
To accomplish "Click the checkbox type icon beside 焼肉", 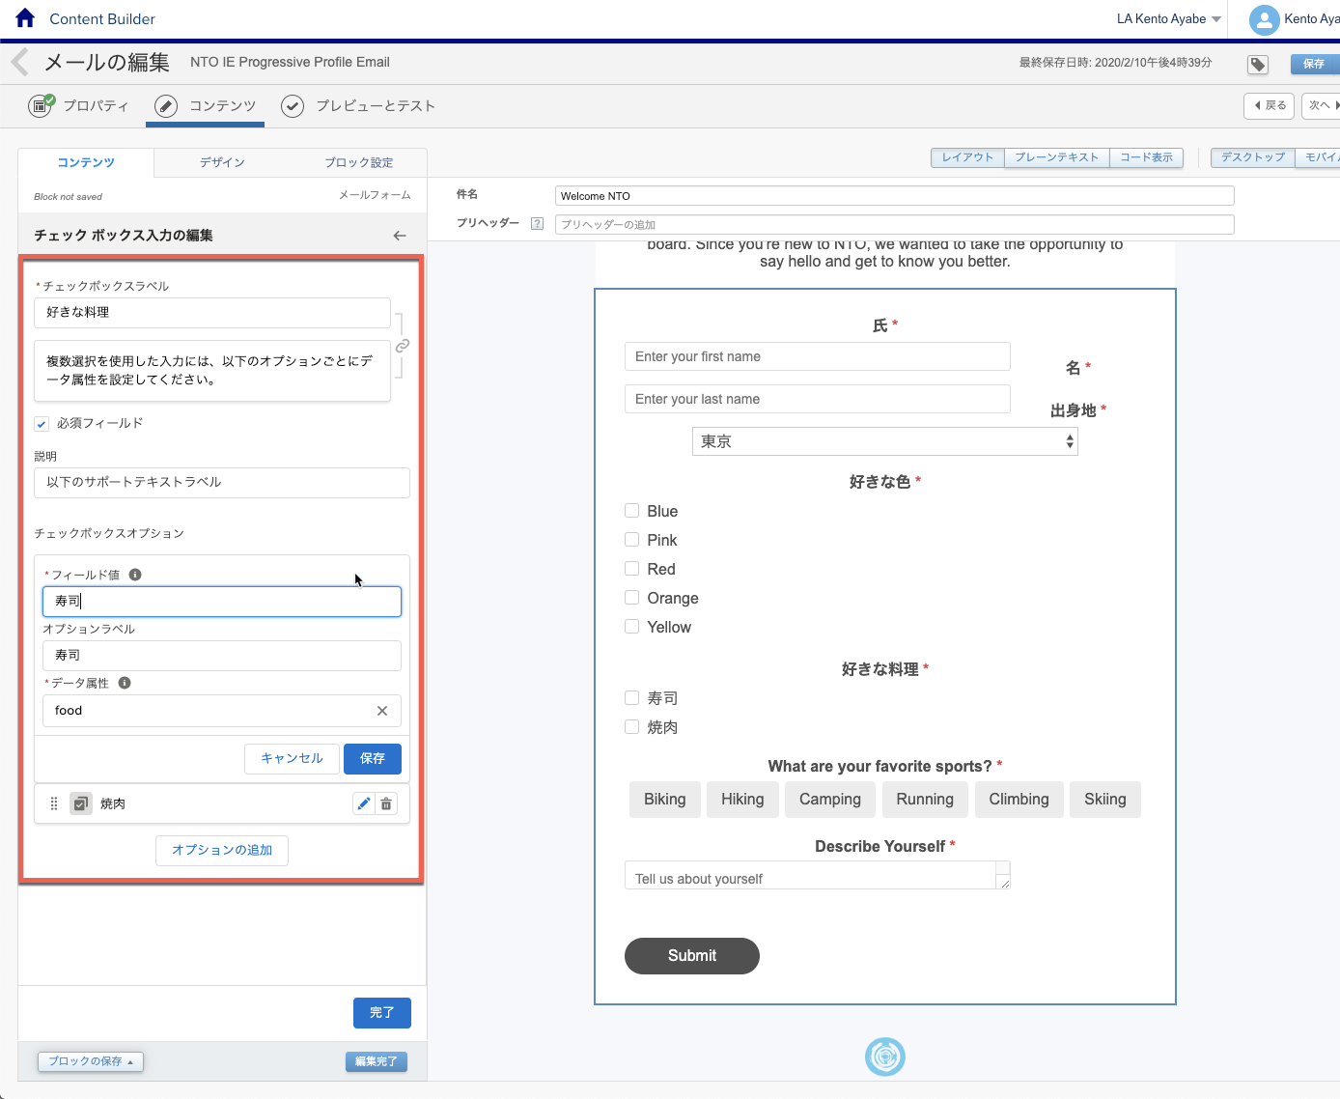I will 82,803.
